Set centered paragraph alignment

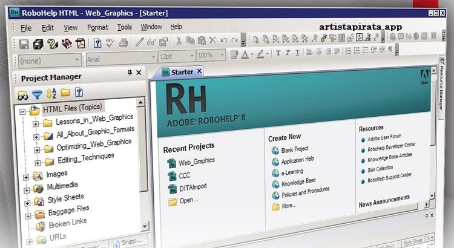(319, 52)
